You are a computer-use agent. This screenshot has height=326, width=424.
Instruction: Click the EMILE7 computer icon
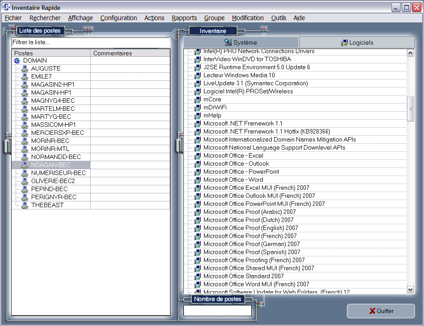point(25,76)
